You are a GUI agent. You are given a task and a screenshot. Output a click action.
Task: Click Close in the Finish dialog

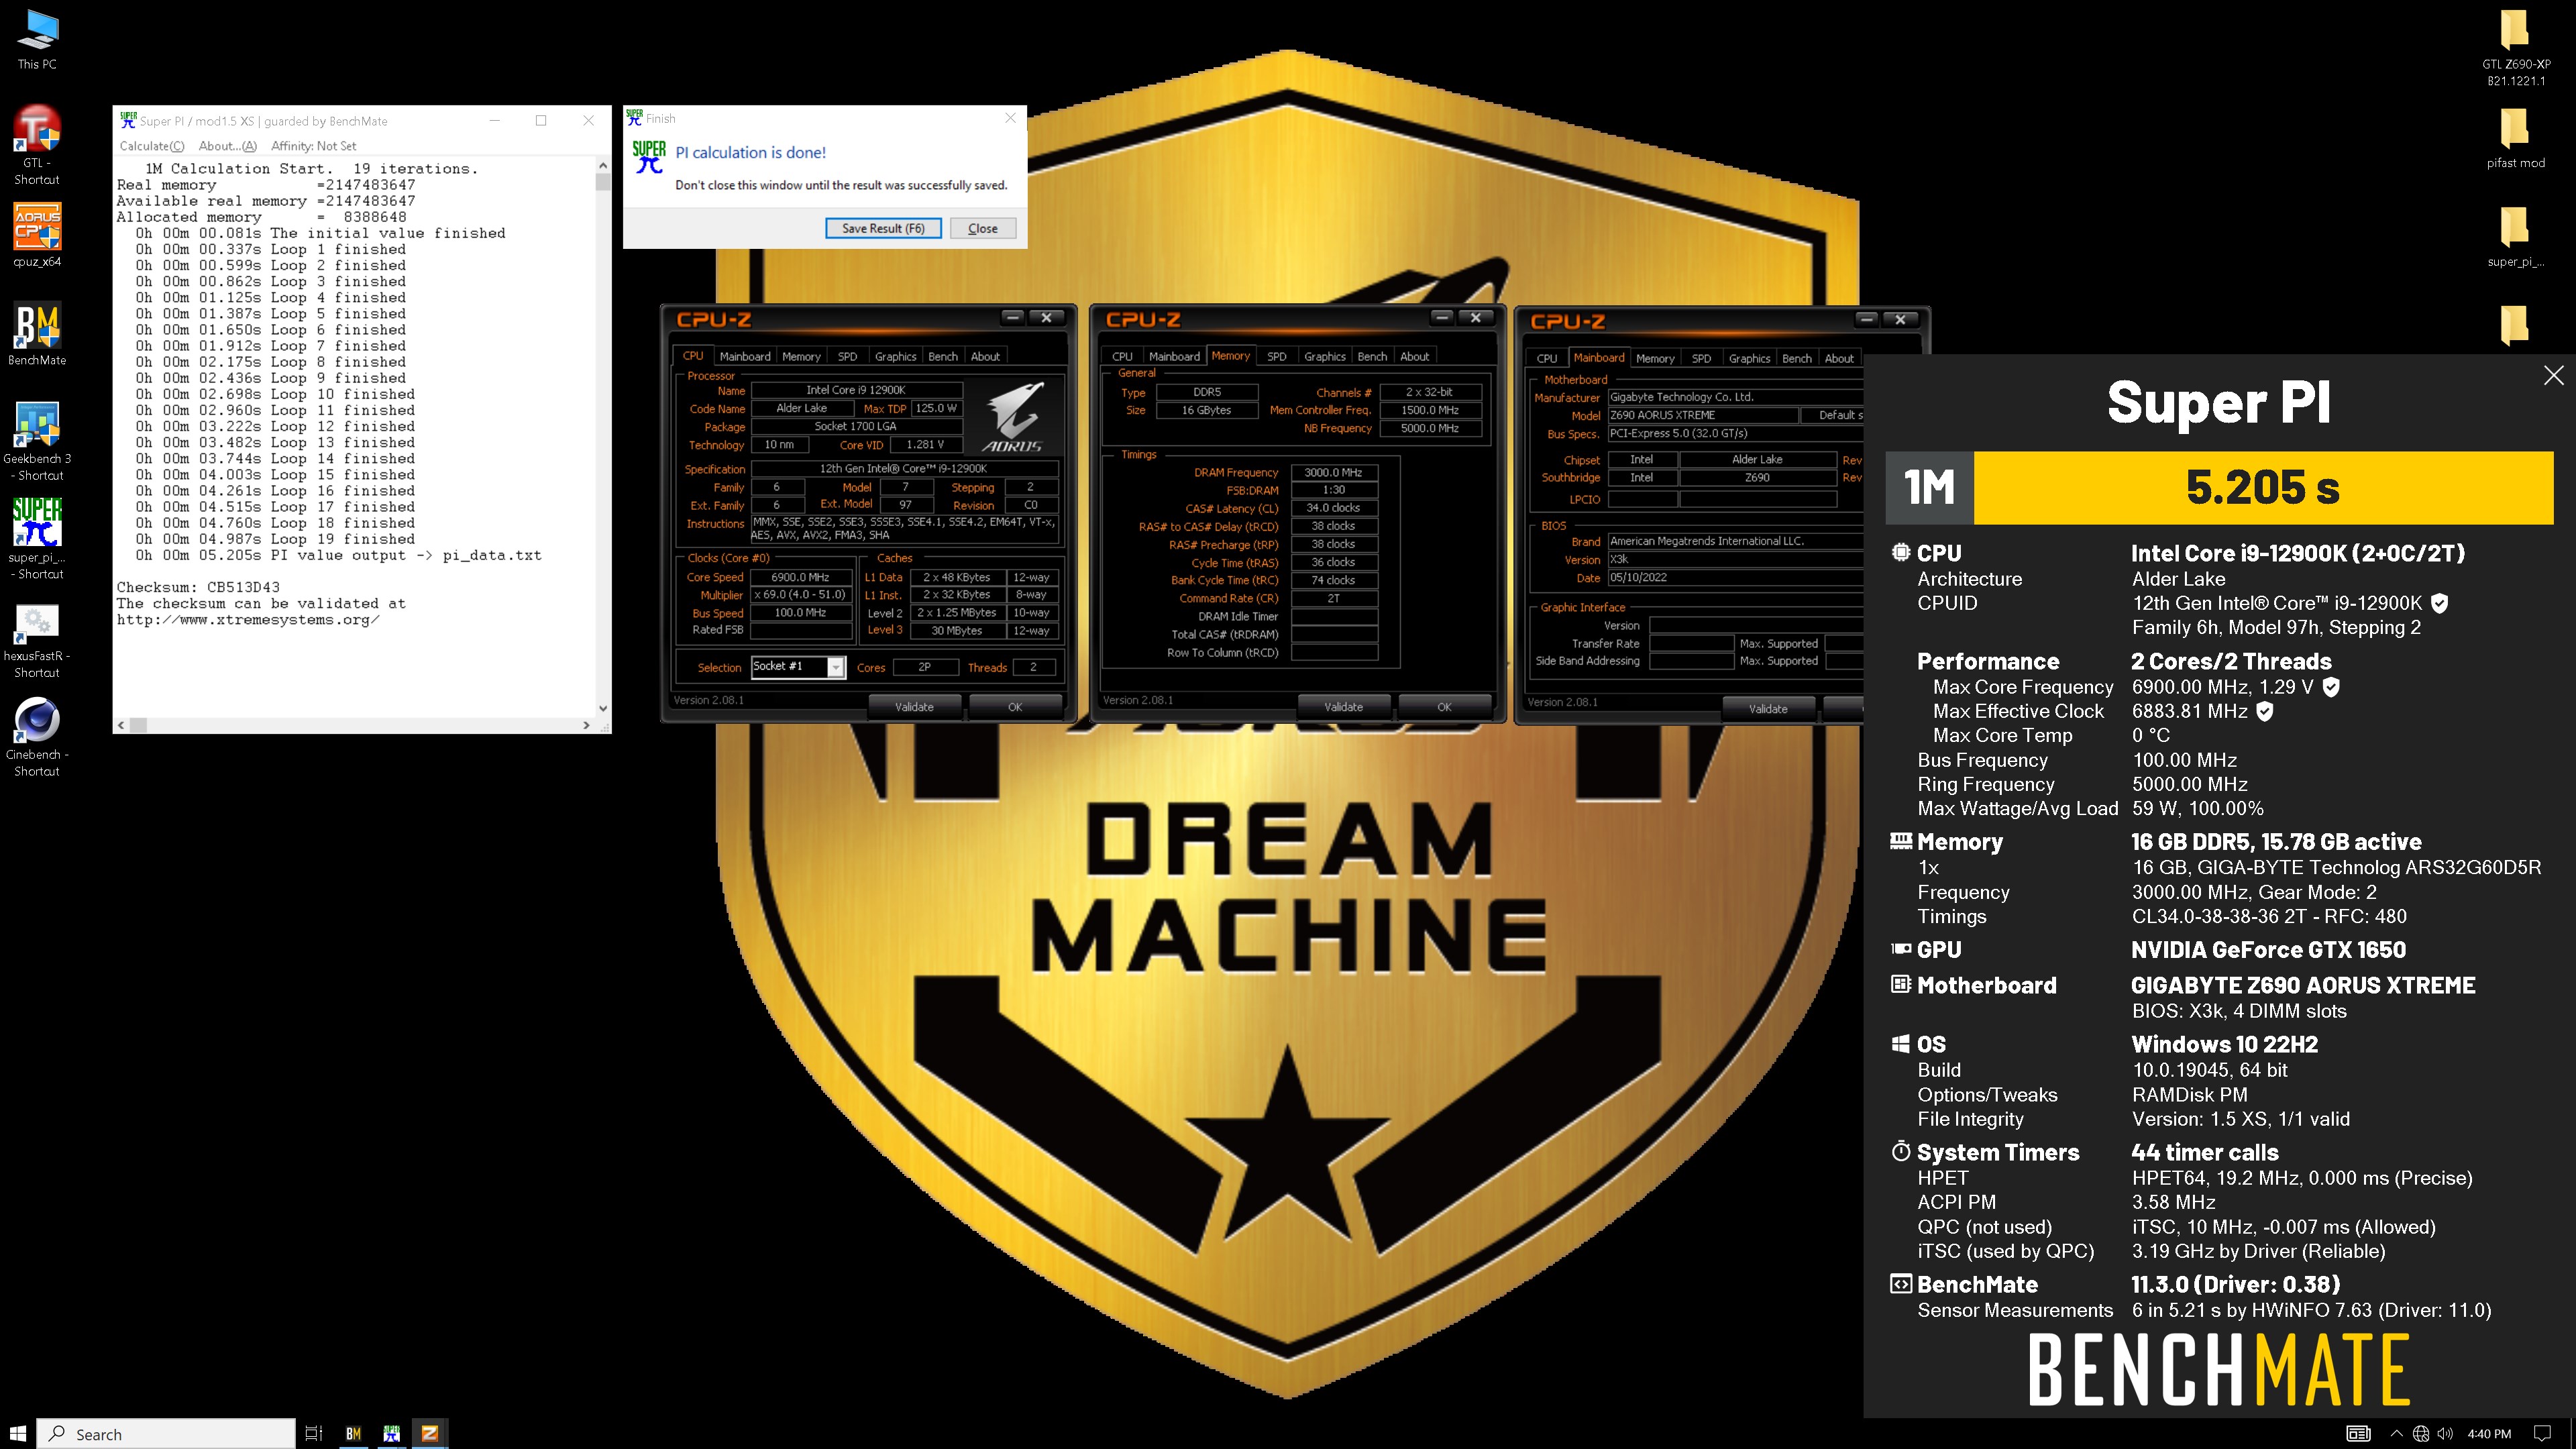pos(982,228)
